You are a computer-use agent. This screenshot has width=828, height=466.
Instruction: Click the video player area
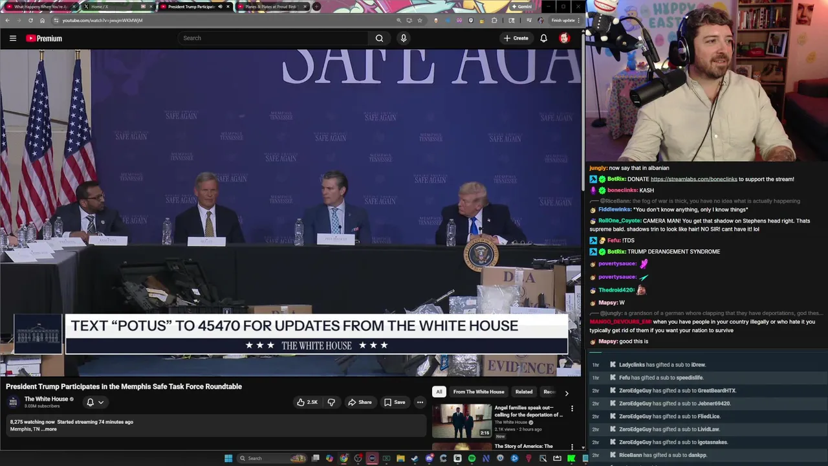click(290, 213)
